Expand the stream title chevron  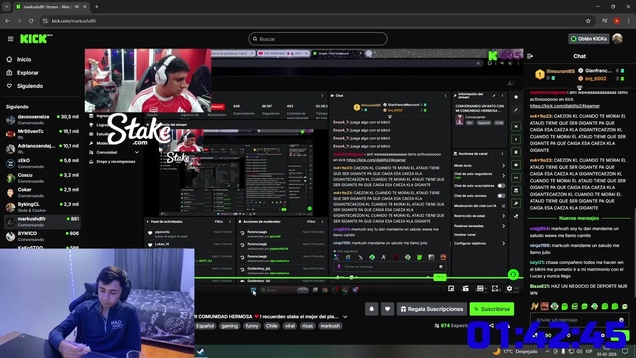pos(345,316)
